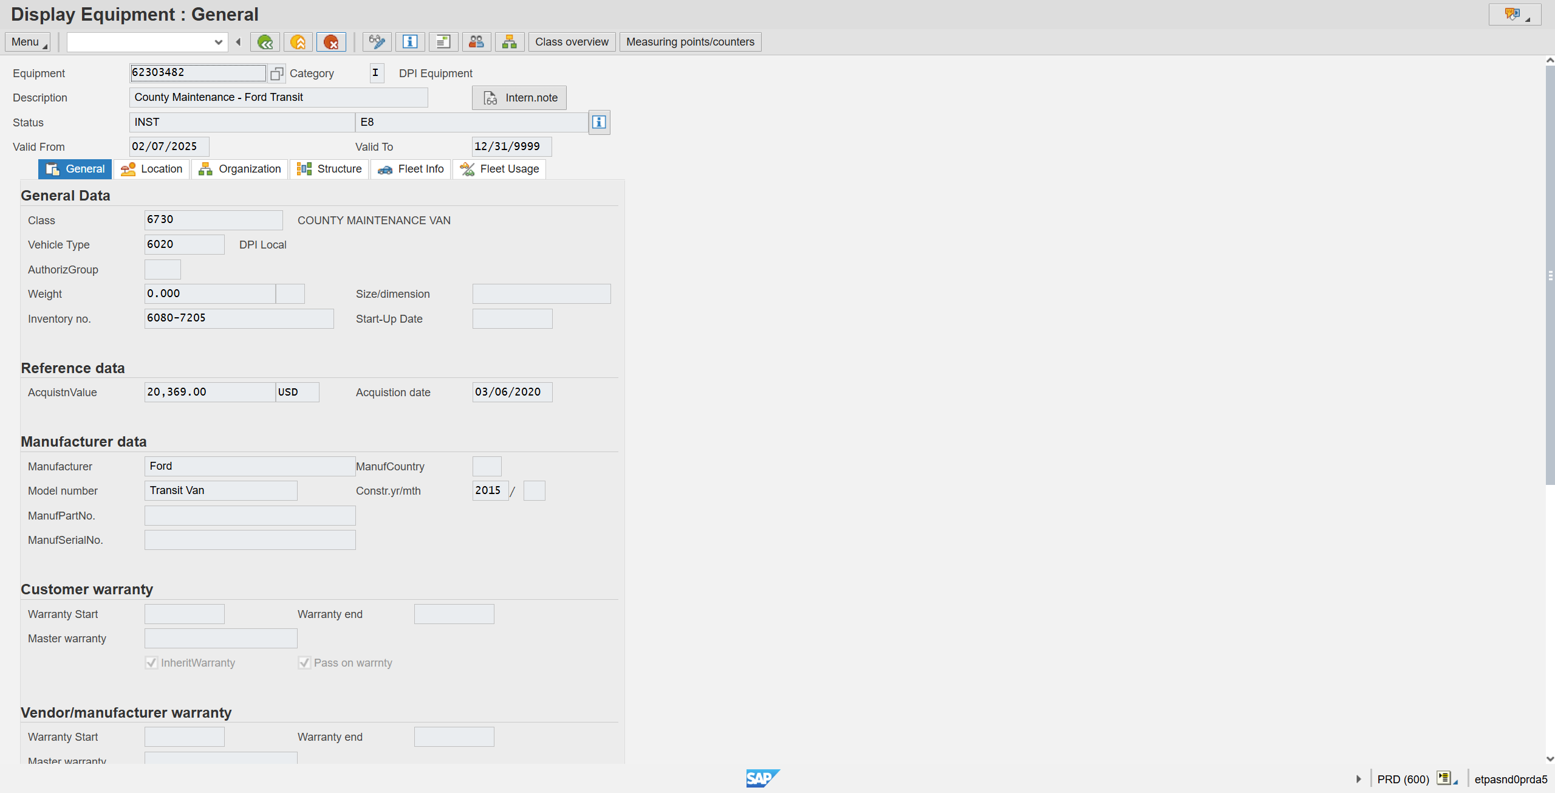Click the status info icon beside E8
Screen dimensions: 1555x793
pos(599,122)
